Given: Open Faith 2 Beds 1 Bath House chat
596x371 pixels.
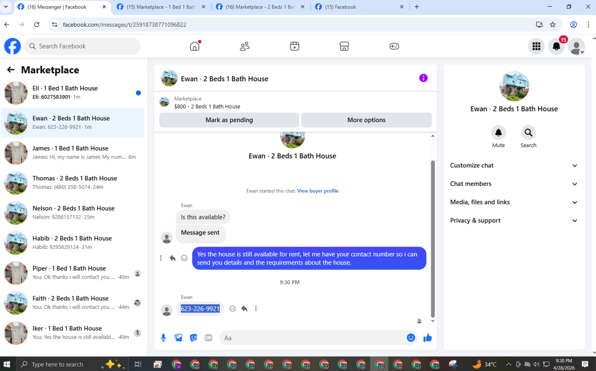Looking at the screenshot, I should (x=73, y=303).
